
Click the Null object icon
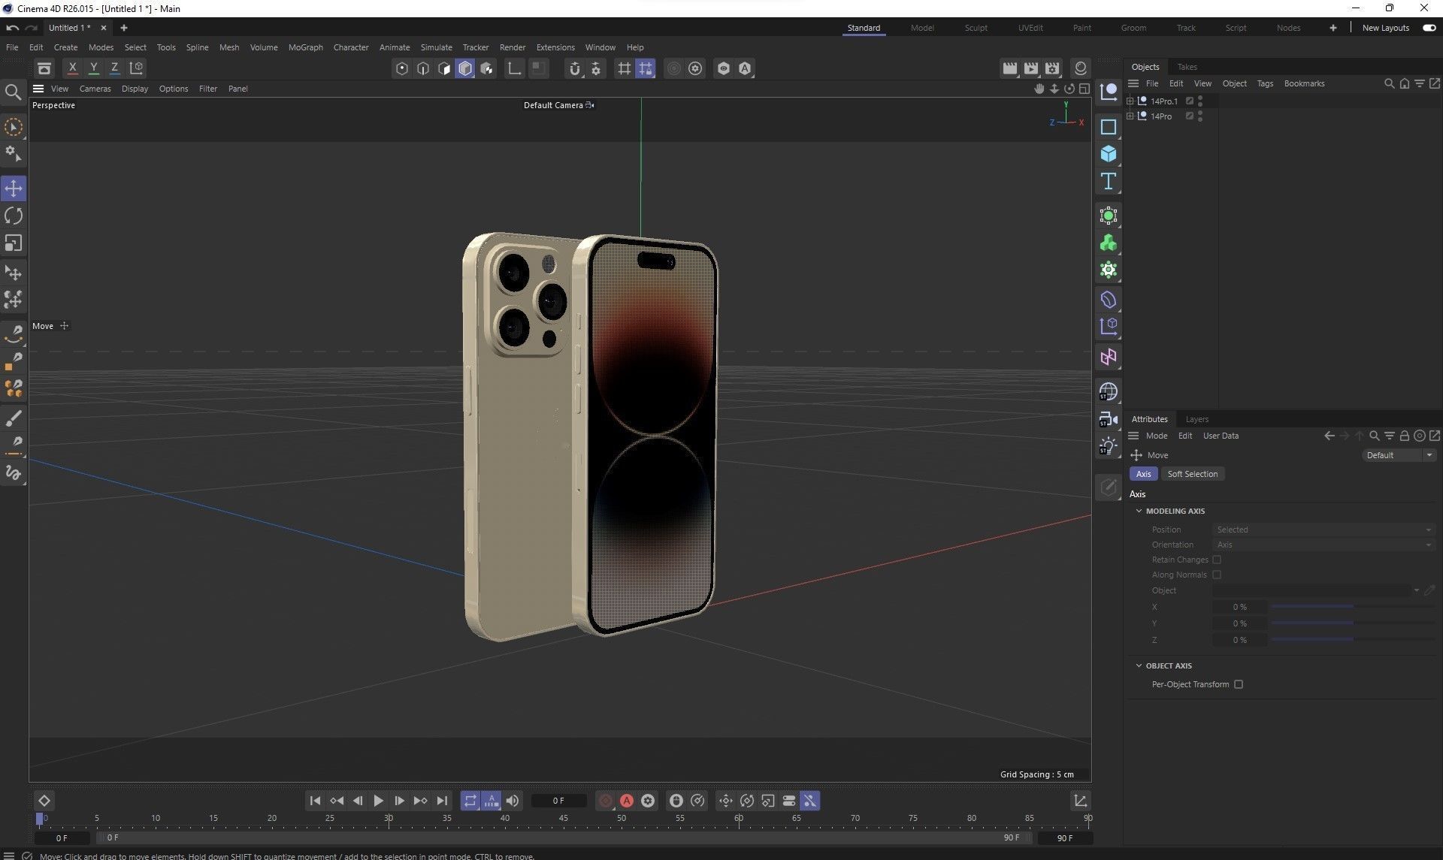1108,92
